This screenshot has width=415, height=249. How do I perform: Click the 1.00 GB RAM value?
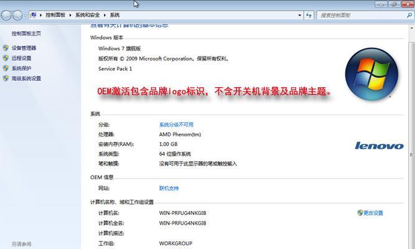pyautogui.click(x=169, y=144)
